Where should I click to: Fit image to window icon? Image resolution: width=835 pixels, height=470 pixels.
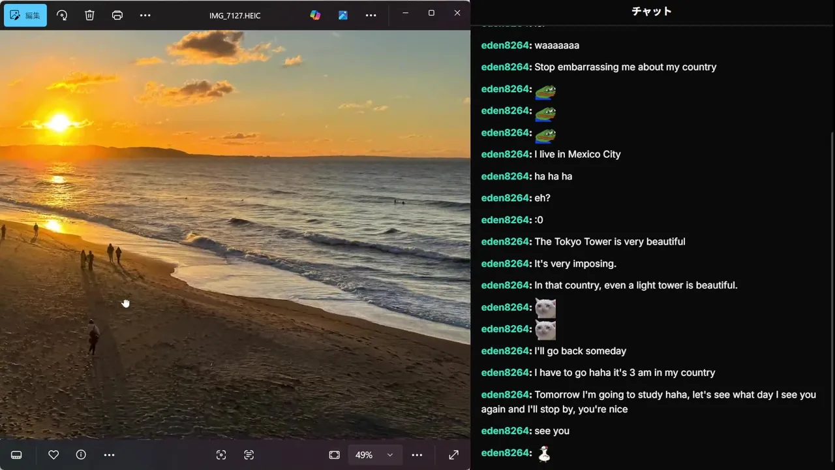335,455
